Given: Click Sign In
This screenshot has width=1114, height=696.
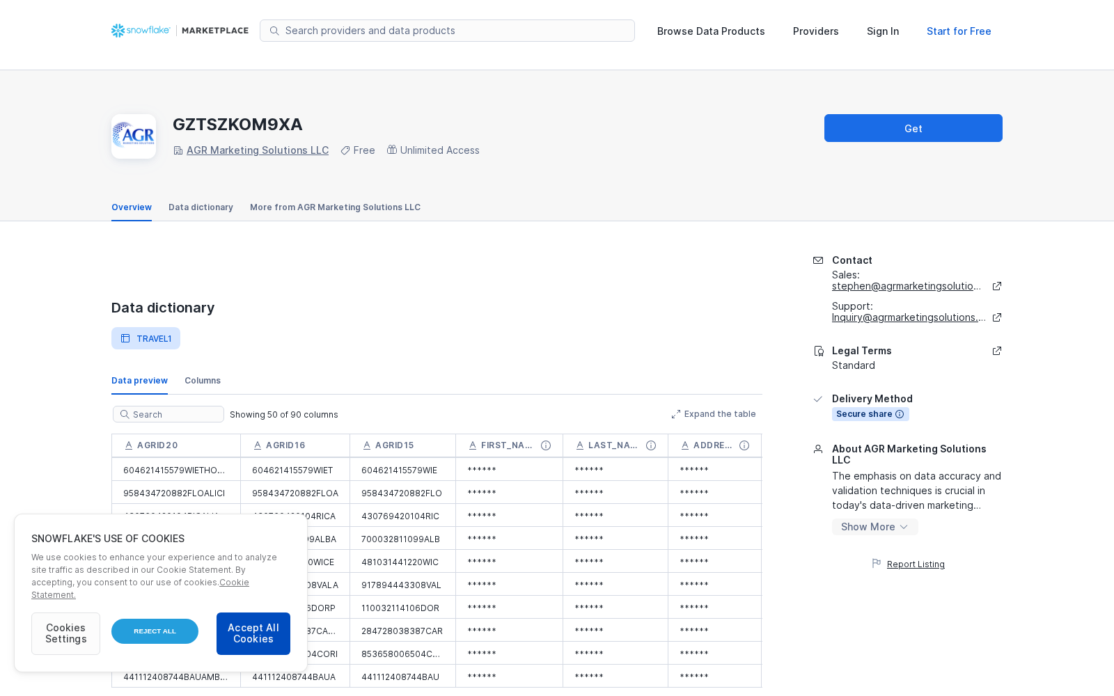Looking at the screenshot, I should pyautogui.click(x=883, y=31).
